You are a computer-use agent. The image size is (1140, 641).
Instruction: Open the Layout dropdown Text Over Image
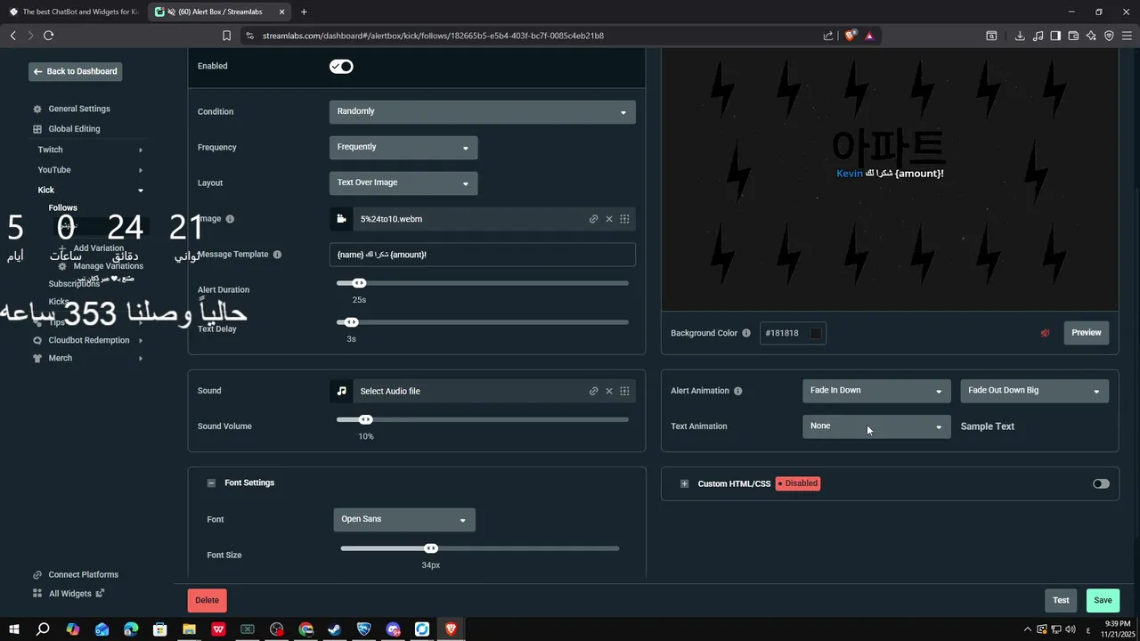coord(403,183)
